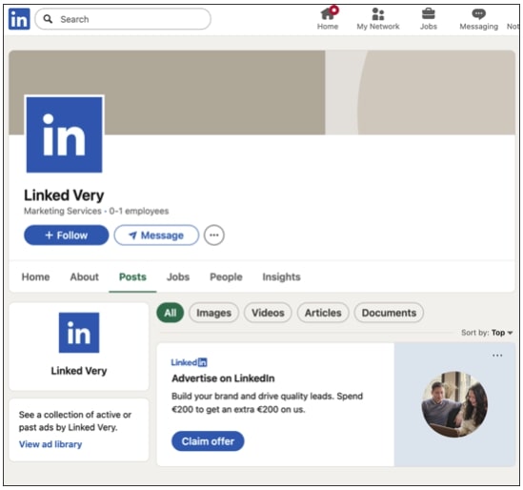
Task: Switch to the page Jobs tab
Action: click(x=178, y=276)
